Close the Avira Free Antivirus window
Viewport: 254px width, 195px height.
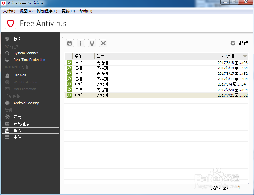coord(246,2)
